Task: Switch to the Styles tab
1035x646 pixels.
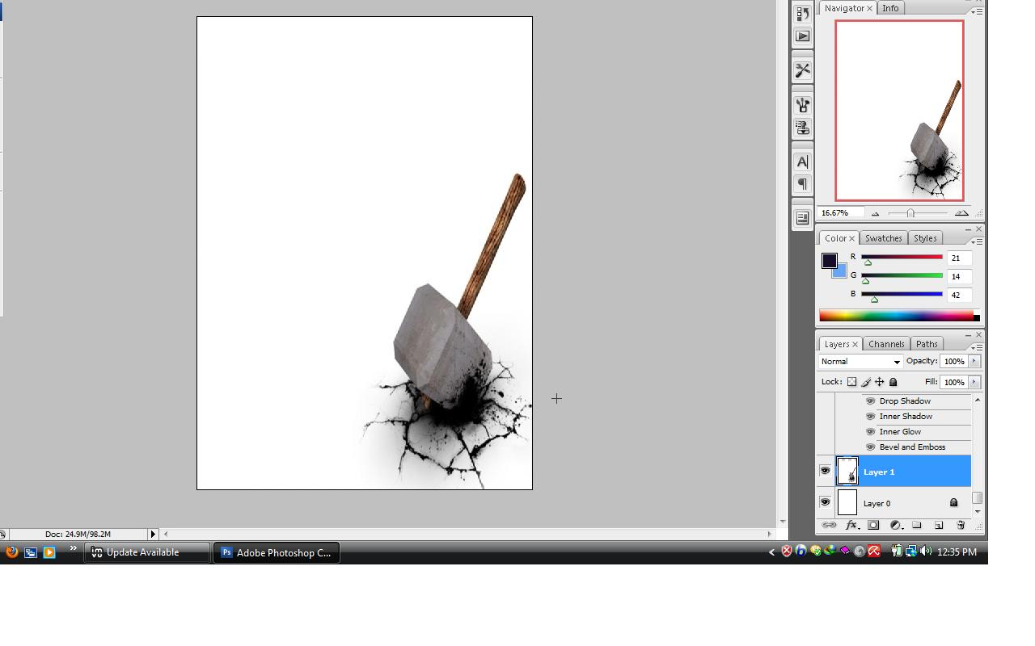Action: pyautogui.click(x=925, y=238)
